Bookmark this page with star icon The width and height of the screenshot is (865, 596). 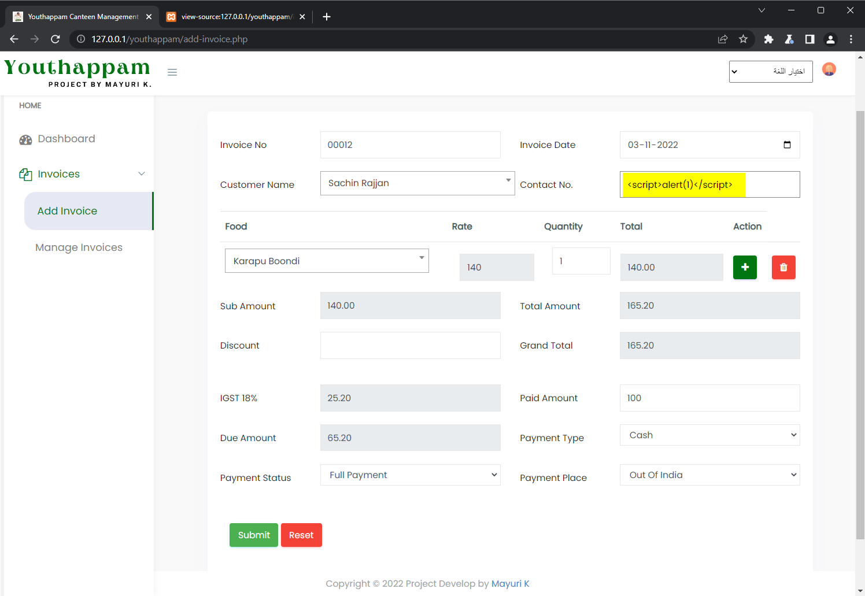(743, 39)
